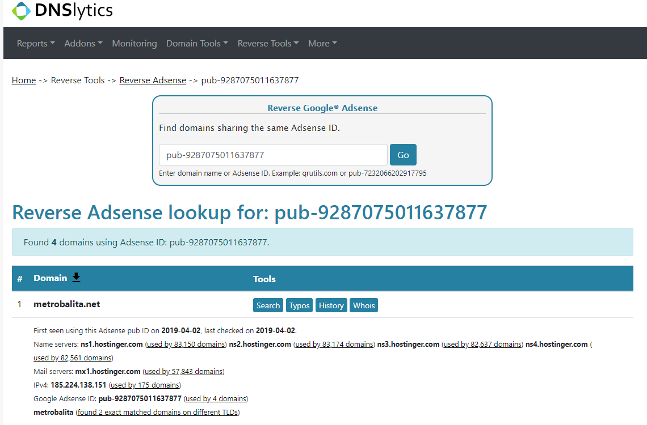The width and height of the screenshot is (647, 425).
Task: Select the IP address 185.224.138.151
Action: [x=78, y=385]
